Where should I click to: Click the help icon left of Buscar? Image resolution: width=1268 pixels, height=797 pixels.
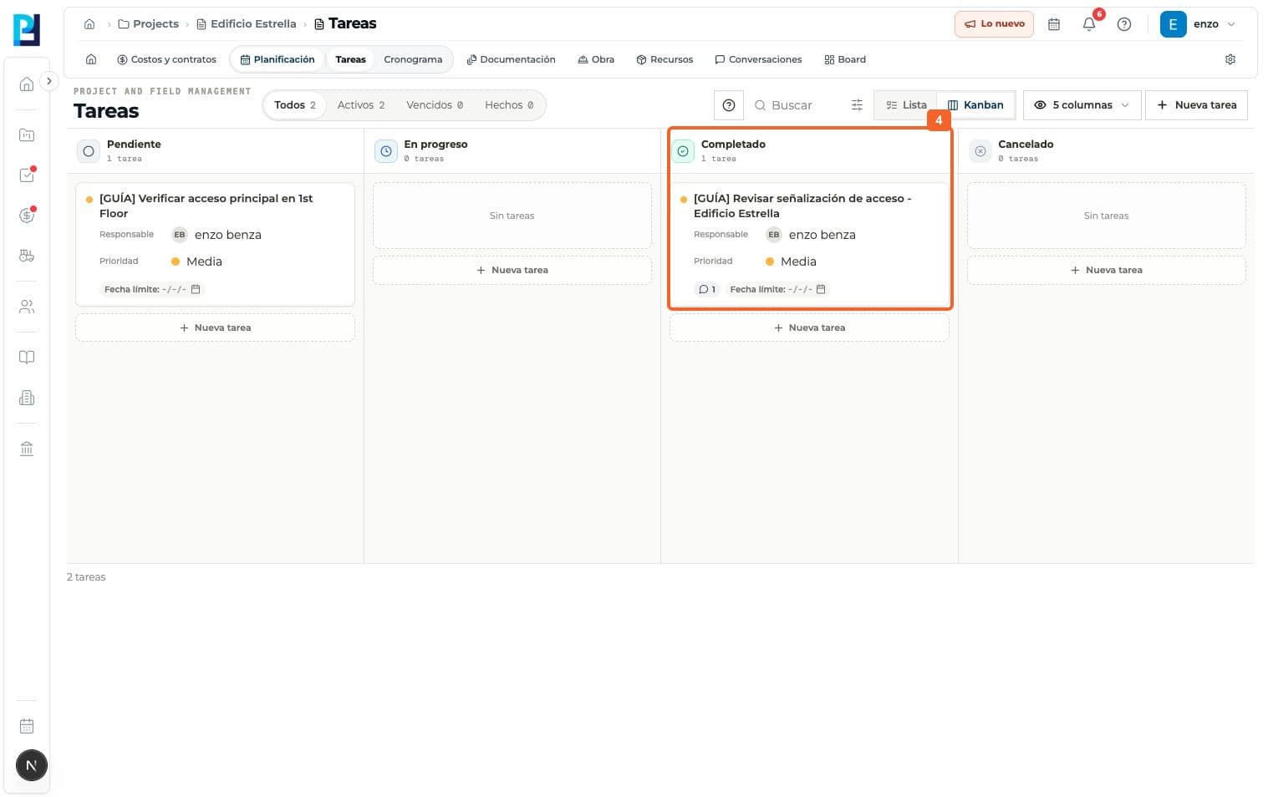click(729, 105)
